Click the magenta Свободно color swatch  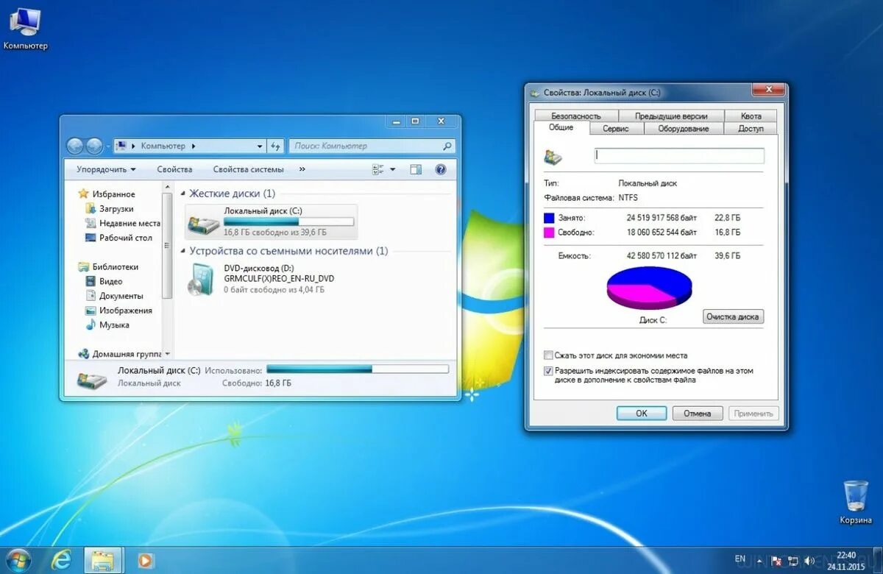click(x=549, y=232)
